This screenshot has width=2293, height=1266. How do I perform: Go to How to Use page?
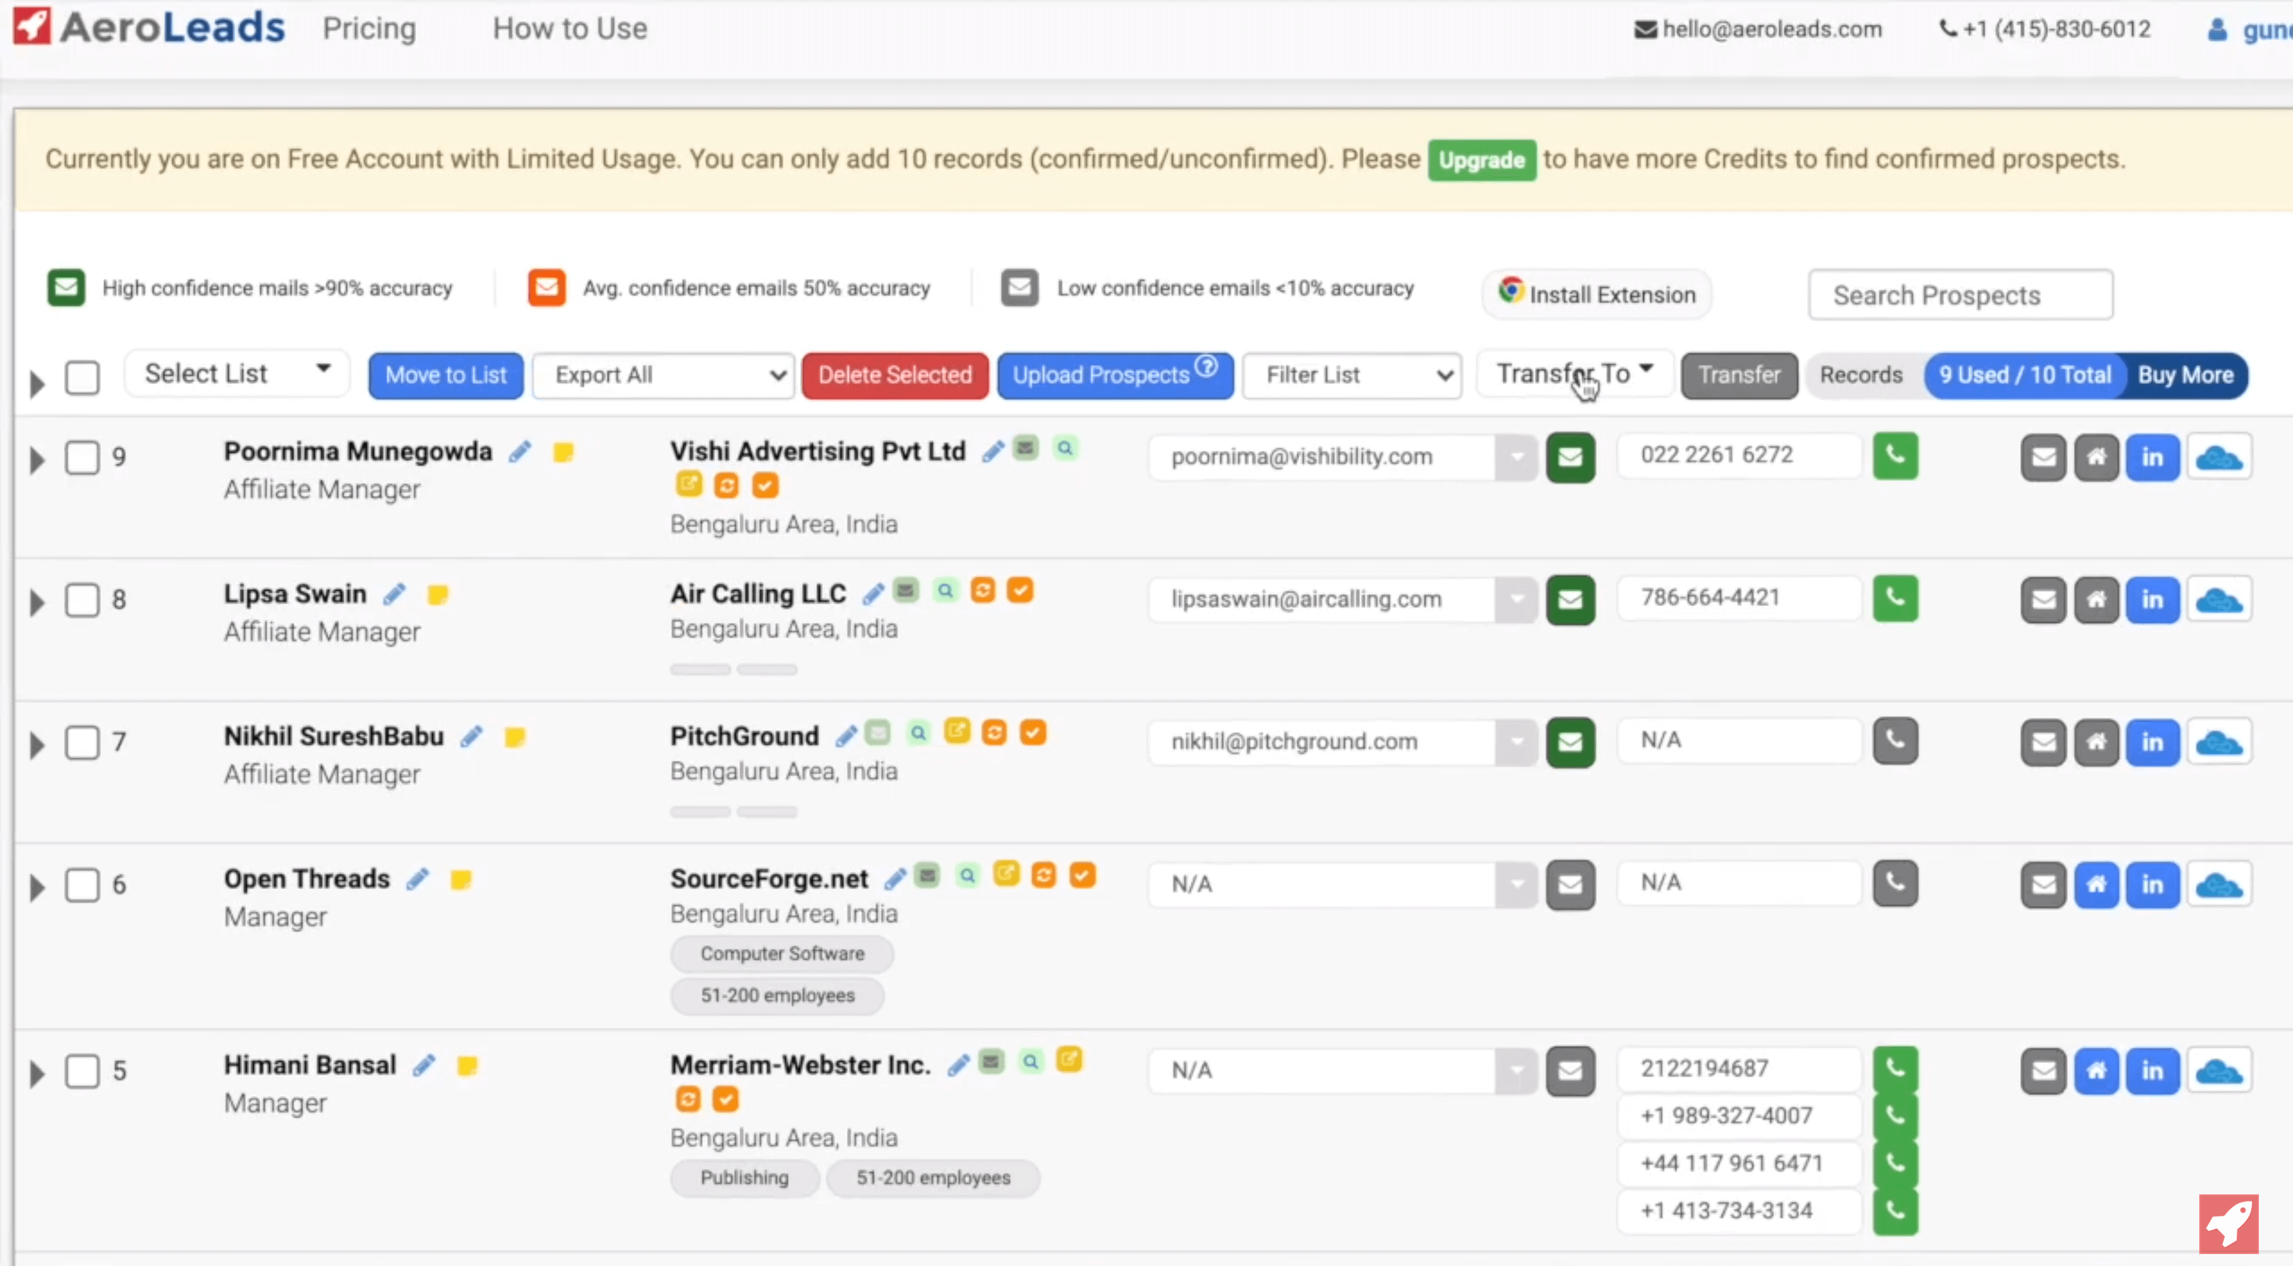[570, 29]
